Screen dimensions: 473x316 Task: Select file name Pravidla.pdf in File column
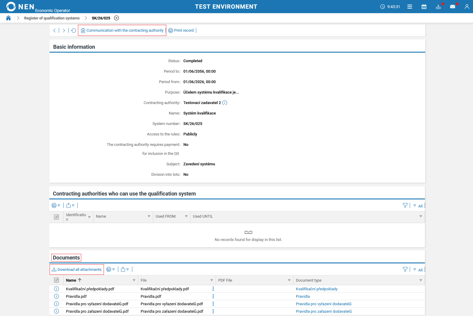pyautogui.click(x=151, y=297)
